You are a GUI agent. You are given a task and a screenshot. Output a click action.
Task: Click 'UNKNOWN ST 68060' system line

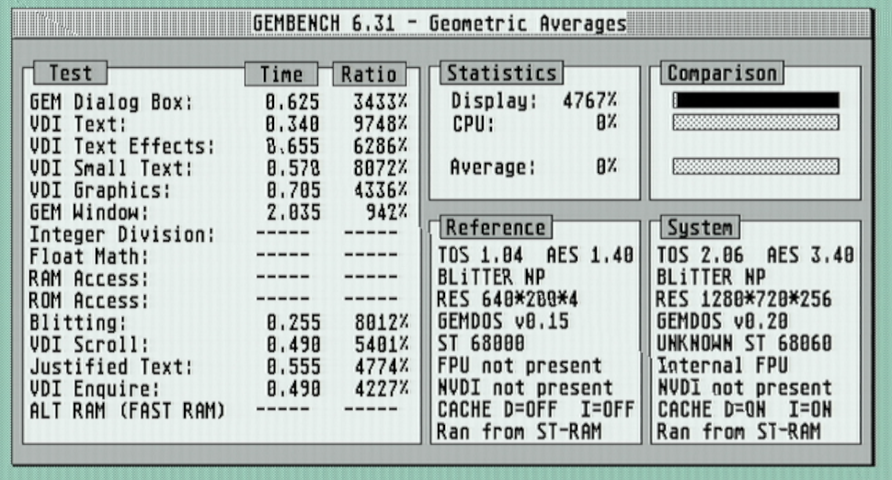tap(745, 344)
